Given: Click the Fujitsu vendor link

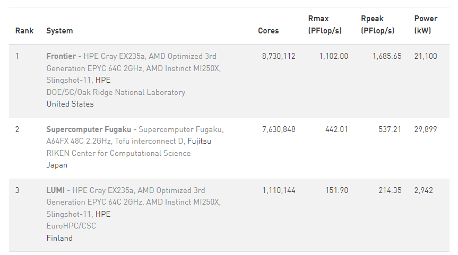Looking at the screenshot, I should pos(199,142).
